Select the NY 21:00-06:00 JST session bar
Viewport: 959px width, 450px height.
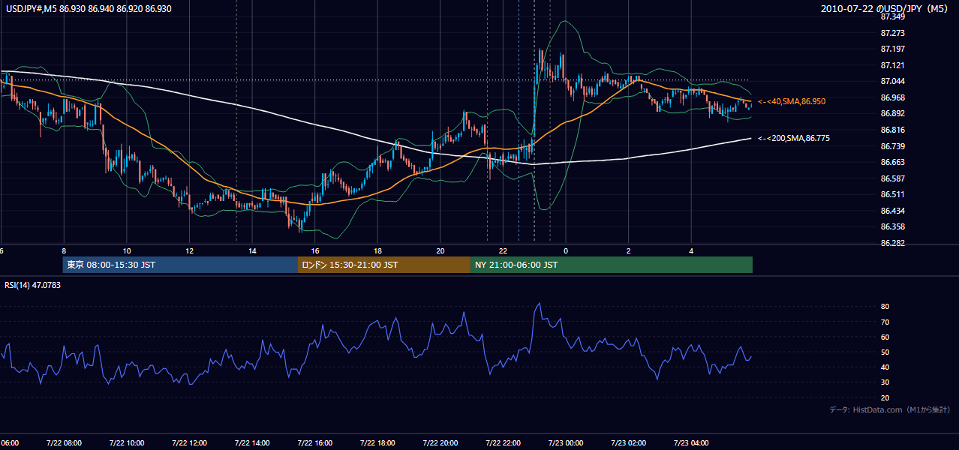pyautogui.click(x=612, y=265)
